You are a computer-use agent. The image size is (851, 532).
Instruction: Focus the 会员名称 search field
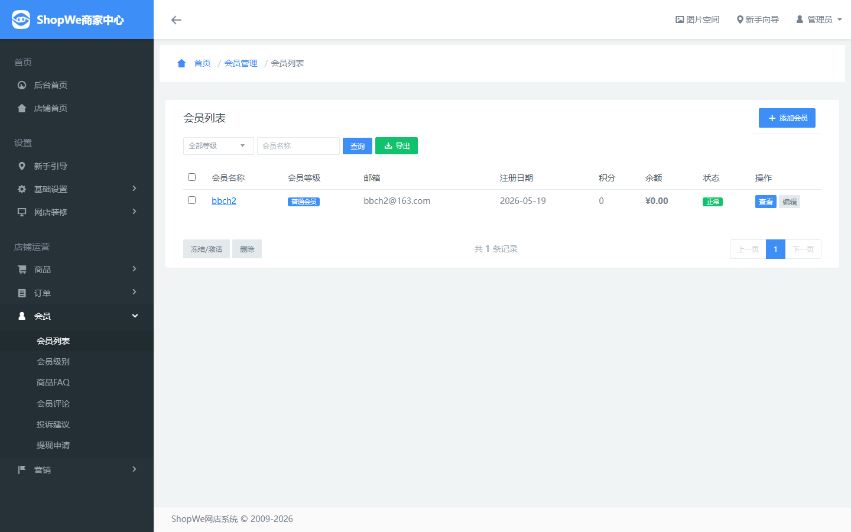(x=298, y=146)
